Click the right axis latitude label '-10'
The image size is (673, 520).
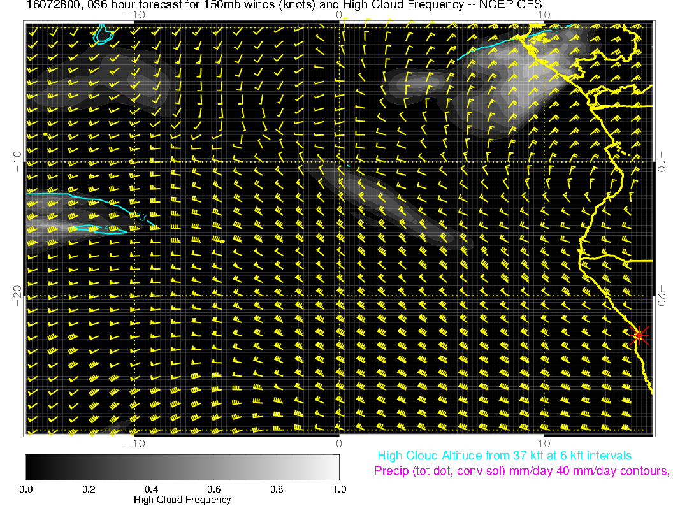pos(661,162)
